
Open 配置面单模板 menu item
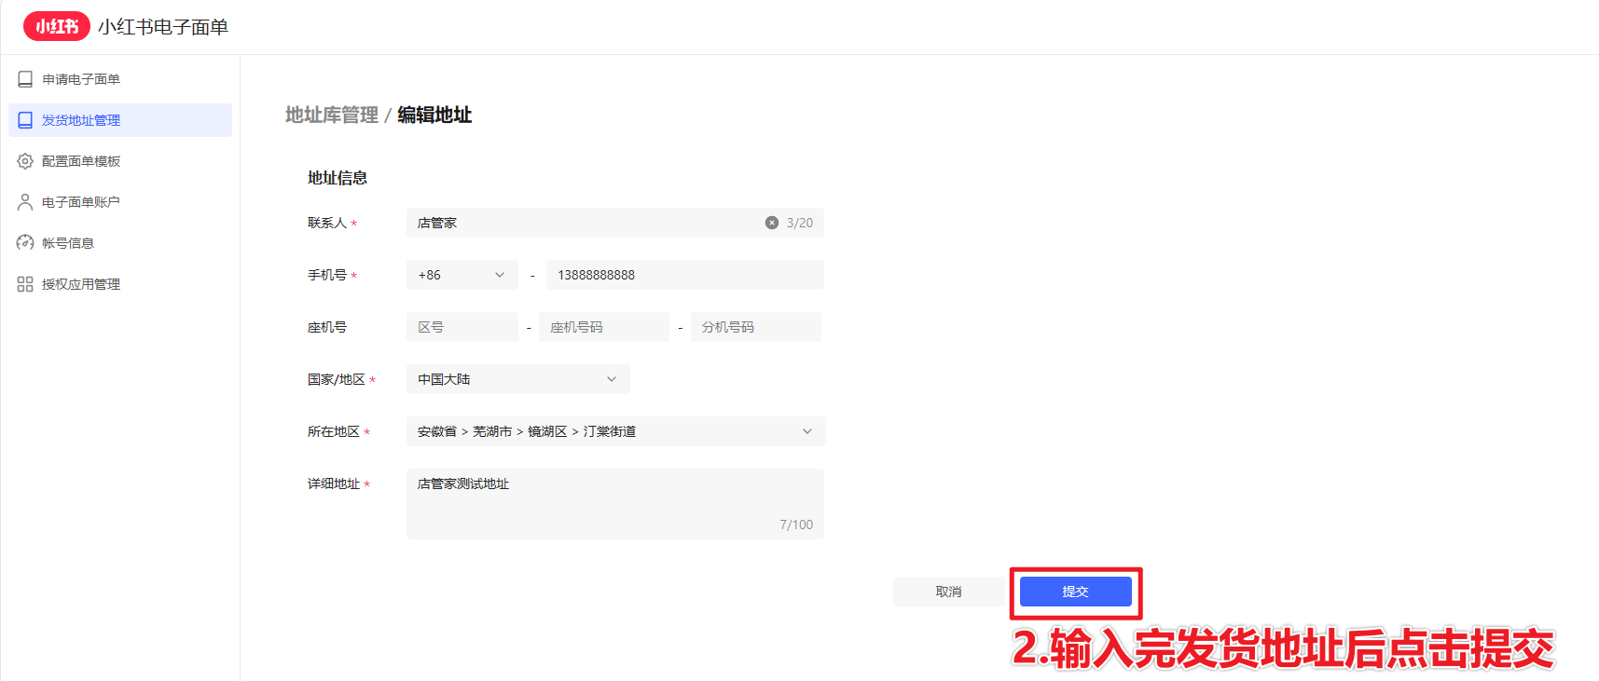point(81,161)
